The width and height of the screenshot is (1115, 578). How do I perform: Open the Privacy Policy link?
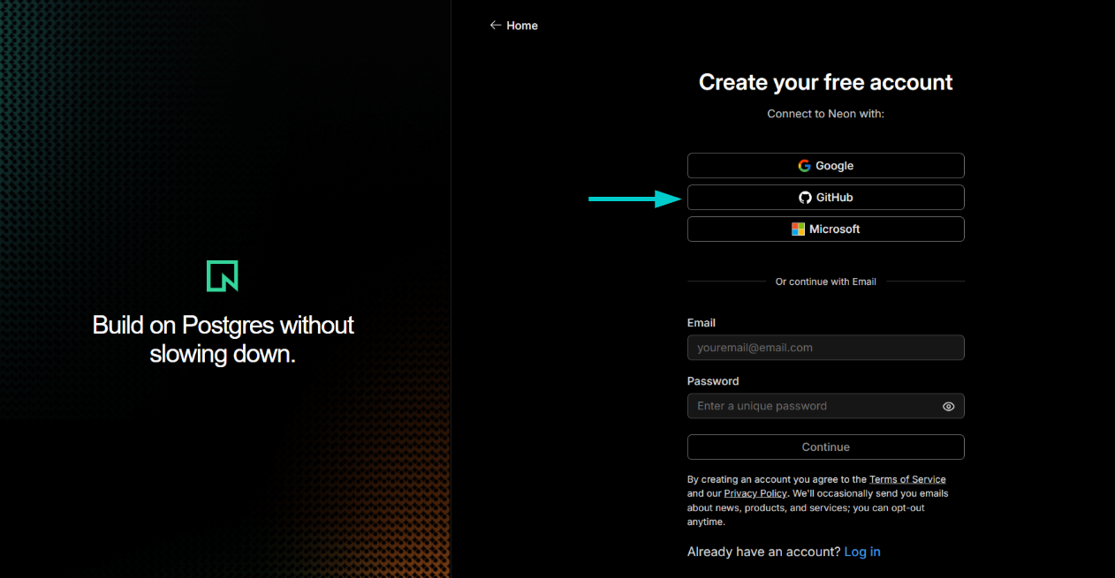click(755, 493)
